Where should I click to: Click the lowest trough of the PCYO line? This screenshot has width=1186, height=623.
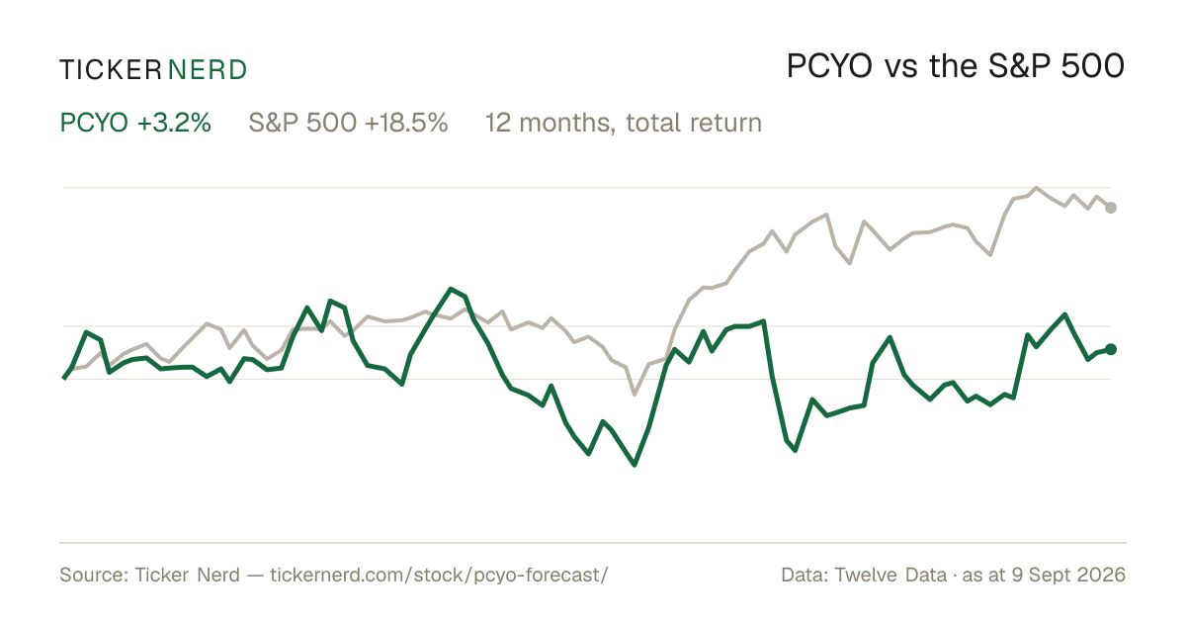635,464
